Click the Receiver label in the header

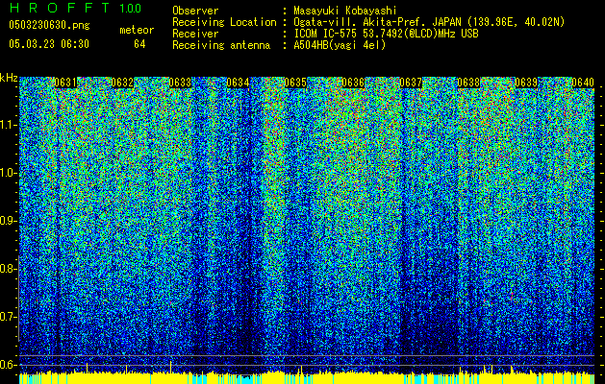[x=195, y=34]
